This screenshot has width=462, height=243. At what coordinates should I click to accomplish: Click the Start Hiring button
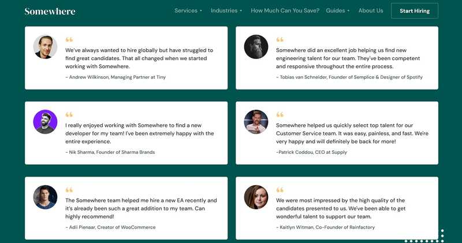[x=415, y=11]
